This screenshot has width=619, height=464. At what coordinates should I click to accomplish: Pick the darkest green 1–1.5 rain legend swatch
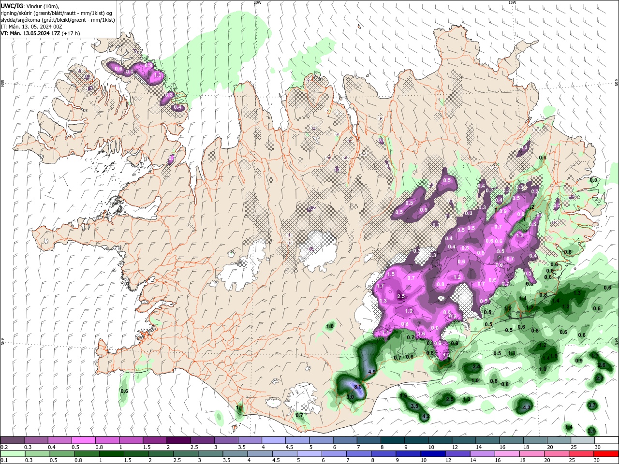click(111, 454)
